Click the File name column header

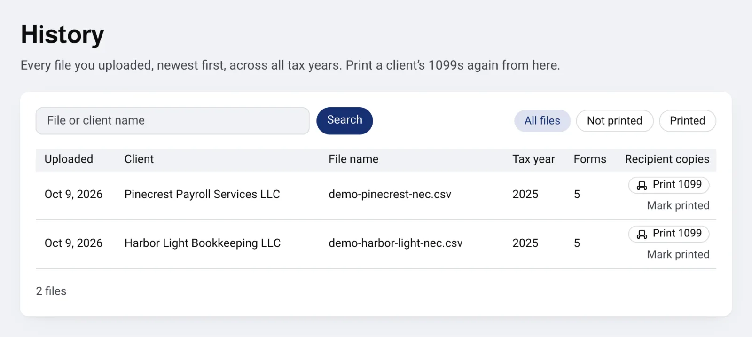tap(353, 159)
